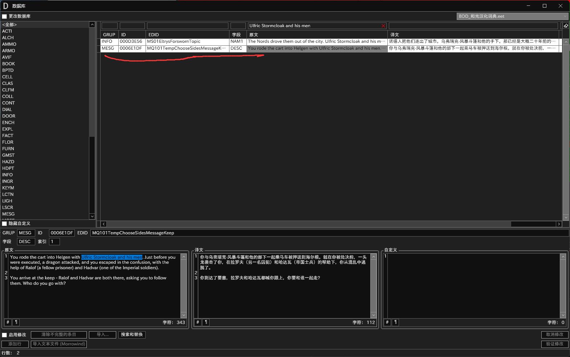The height and width of the screenshot is (357, 570).
Task: Click the EDID field showing MQ101TempChooseSidesMessageKeep
Action: (x=329, y=233)
